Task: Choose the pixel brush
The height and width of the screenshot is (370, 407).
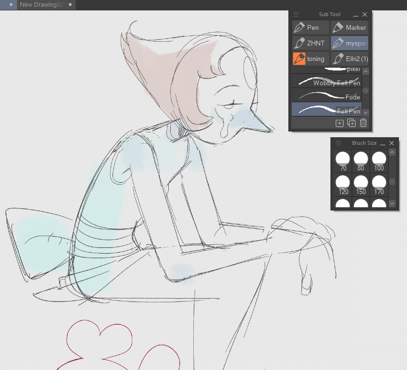Action: pyautogui.click(x=327, y=70)
